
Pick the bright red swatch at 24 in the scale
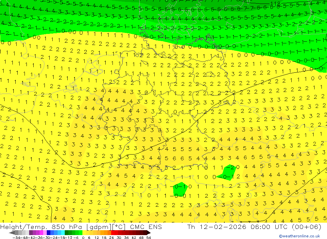click(113, 232)
